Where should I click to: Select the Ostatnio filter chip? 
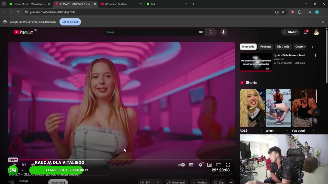click(300, 47)
